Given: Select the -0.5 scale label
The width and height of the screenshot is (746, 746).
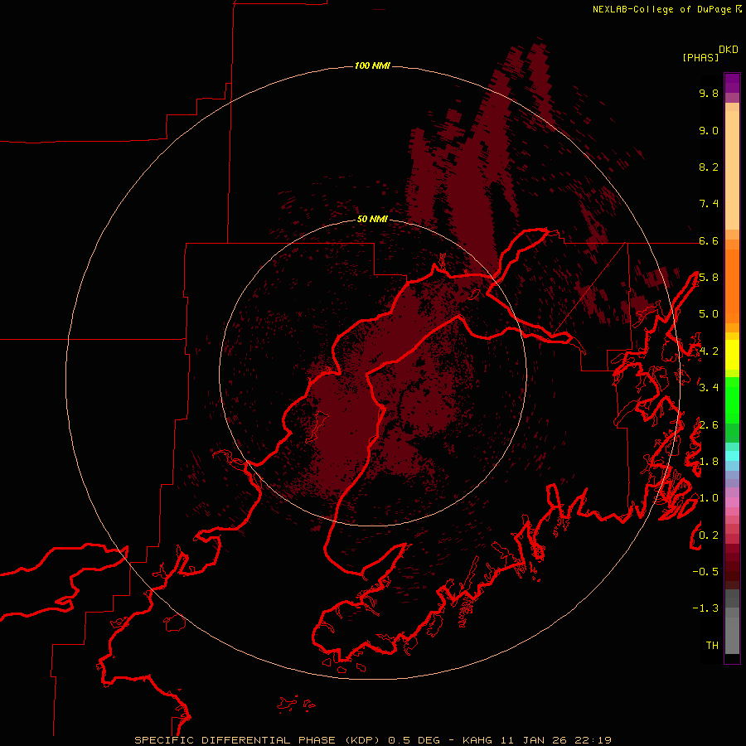Looking at the screenshot, I should pos(705,571).
